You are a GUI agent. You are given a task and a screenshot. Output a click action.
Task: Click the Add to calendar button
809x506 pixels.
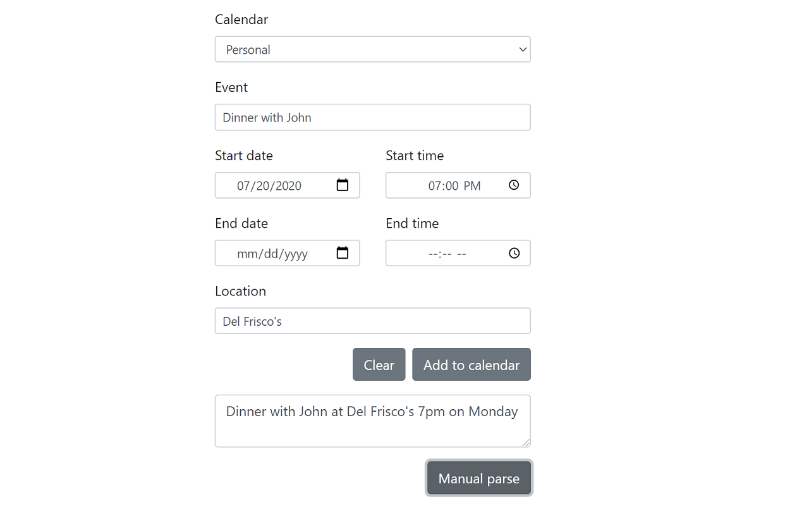471,364
